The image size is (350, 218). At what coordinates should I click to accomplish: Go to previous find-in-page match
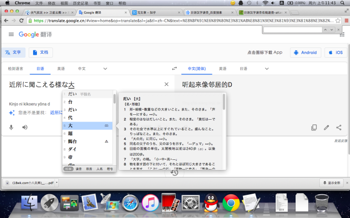[x=325, y=30]
